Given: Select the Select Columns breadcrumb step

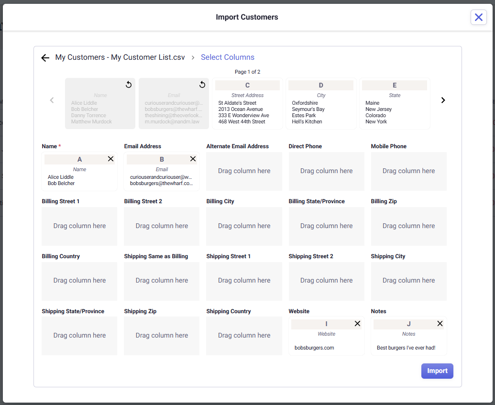Looking at the screenshot, I should tap(228, 57).
